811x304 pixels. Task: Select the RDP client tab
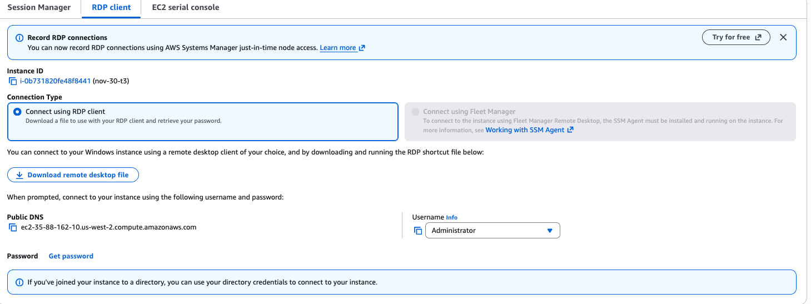click(x=111, y=8)
